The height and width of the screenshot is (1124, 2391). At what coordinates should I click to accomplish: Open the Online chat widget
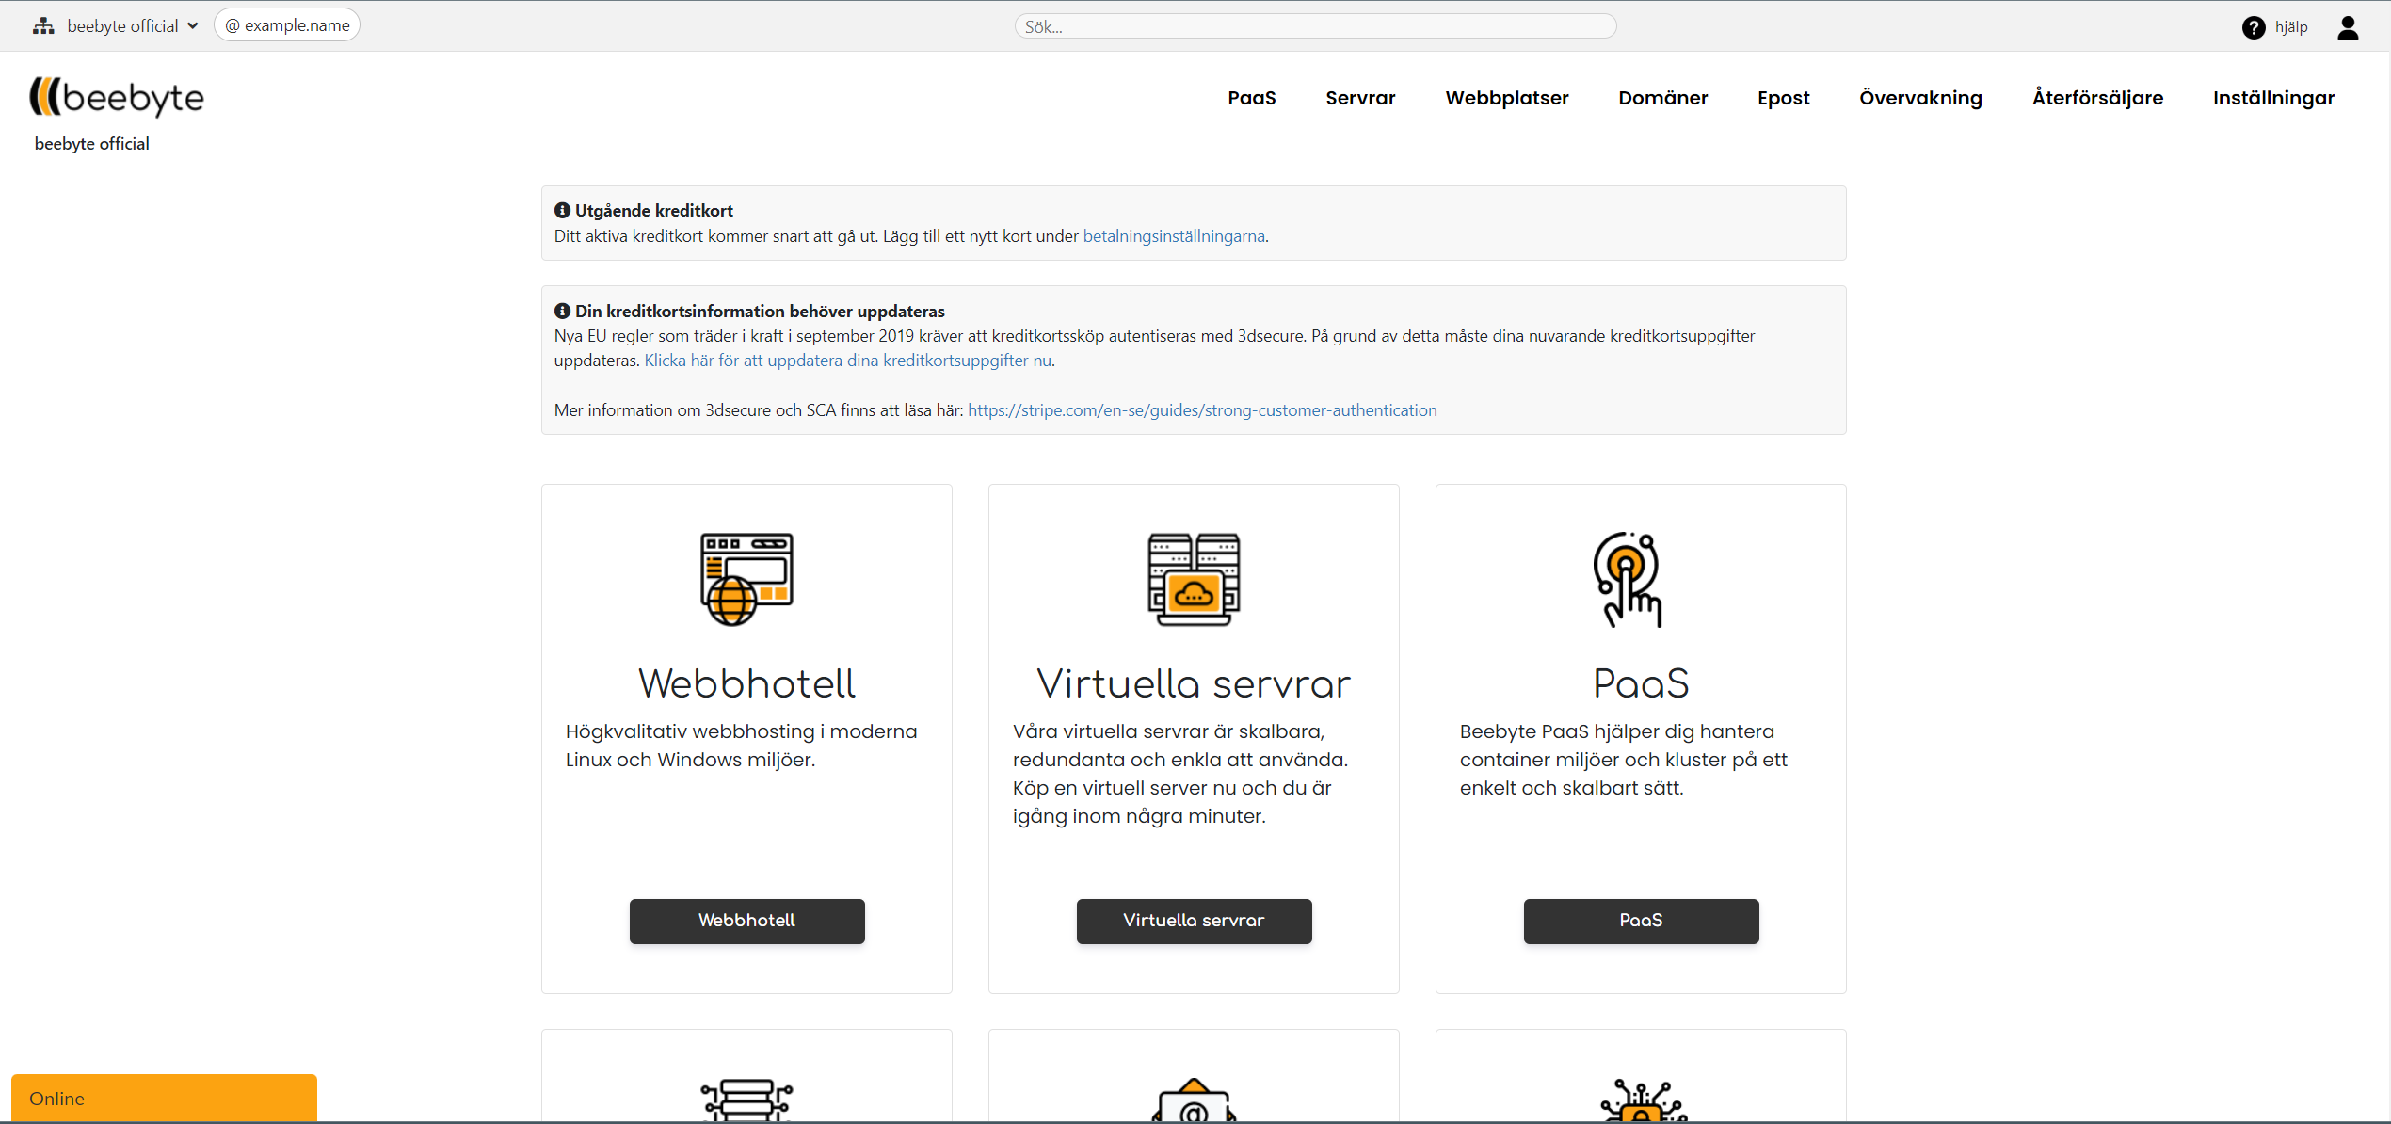(x=164, y=1098)
